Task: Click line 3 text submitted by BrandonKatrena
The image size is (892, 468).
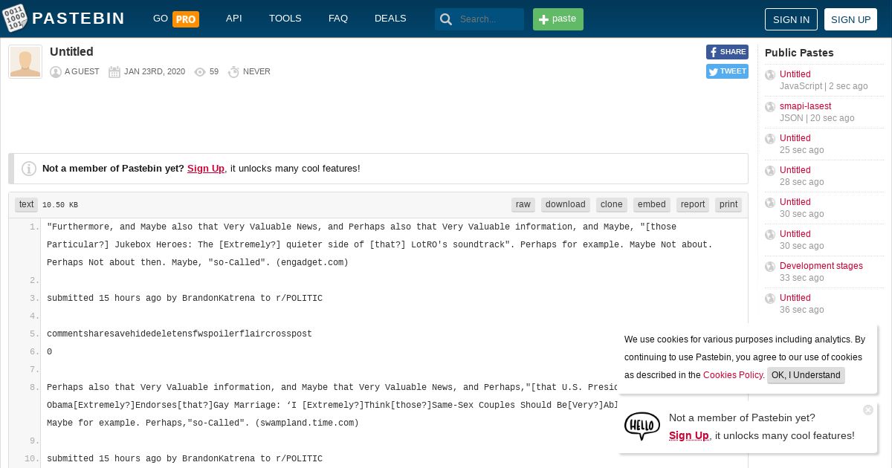Action: [184, 299]
